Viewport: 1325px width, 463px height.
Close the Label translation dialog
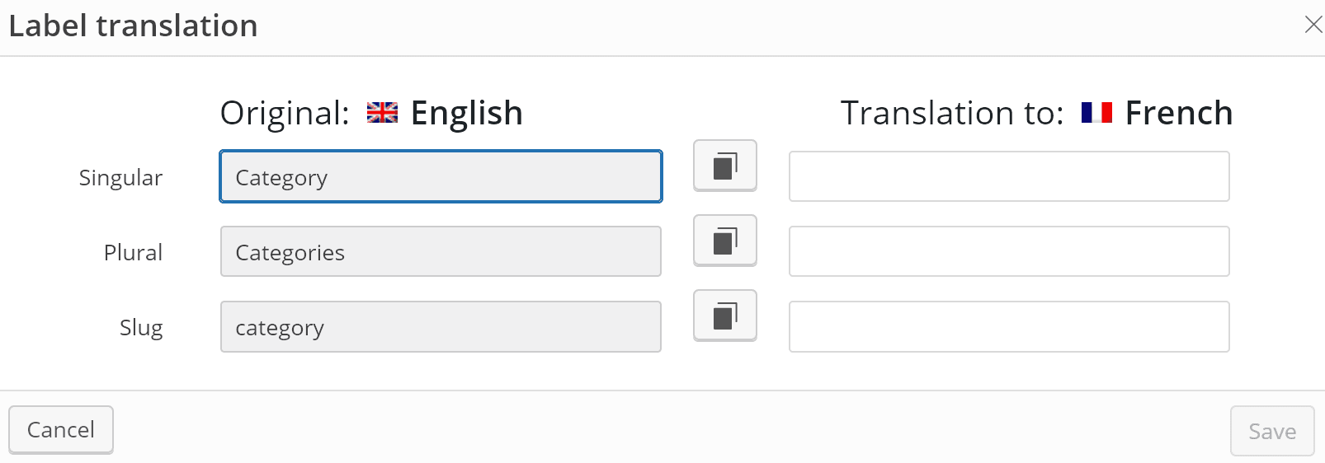(x=1313, y=25)
